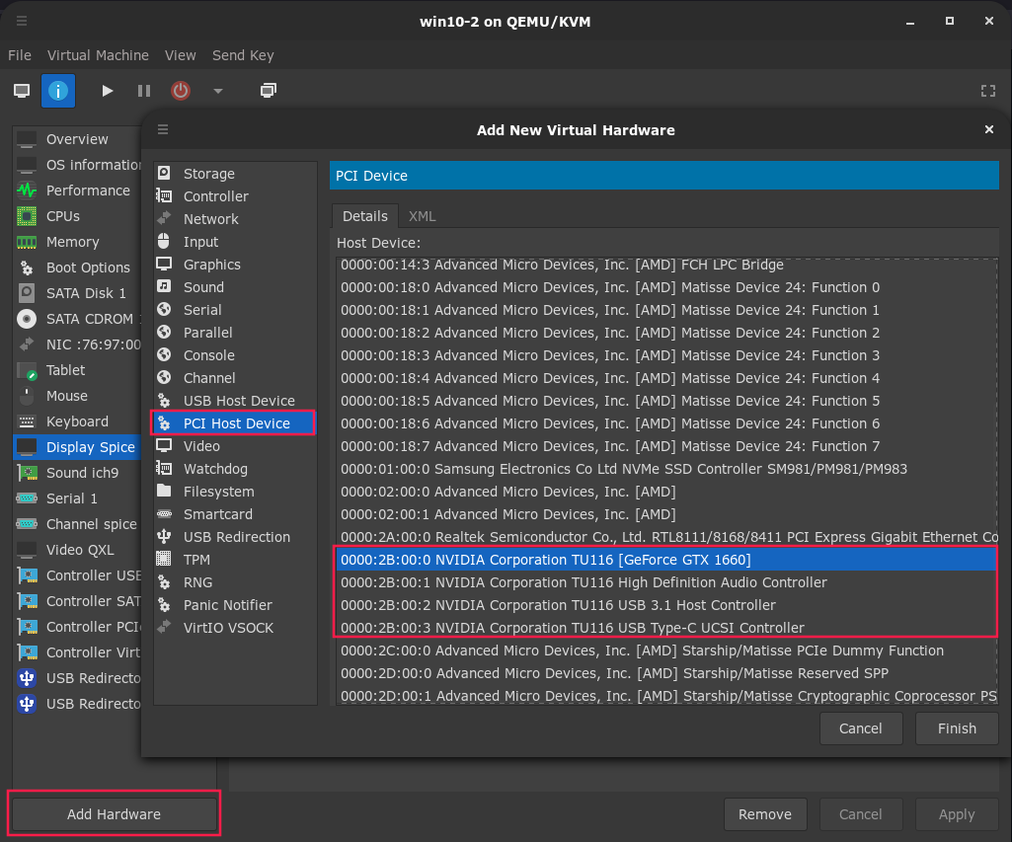Select Controller hardware type

(x=236, y=196)
